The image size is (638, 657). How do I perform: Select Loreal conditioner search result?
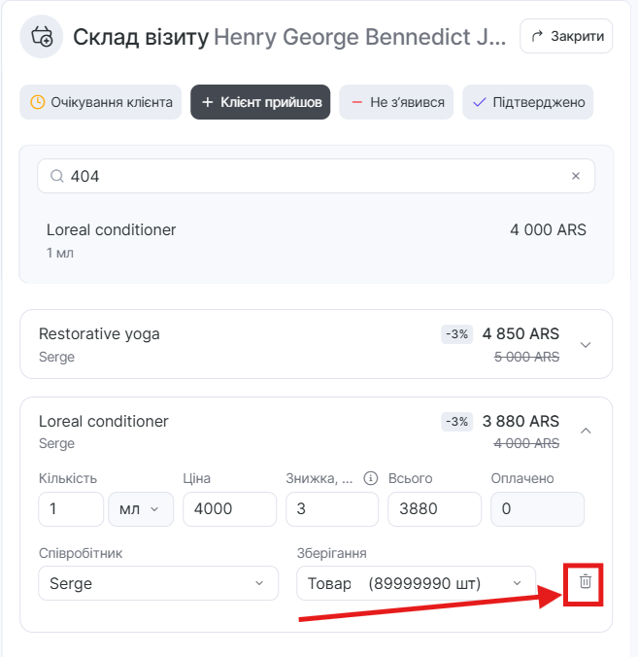(316, 240)
